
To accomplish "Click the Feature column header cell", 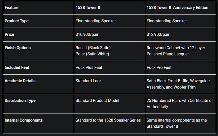I will pyautogui.click(x=12, y=7).
